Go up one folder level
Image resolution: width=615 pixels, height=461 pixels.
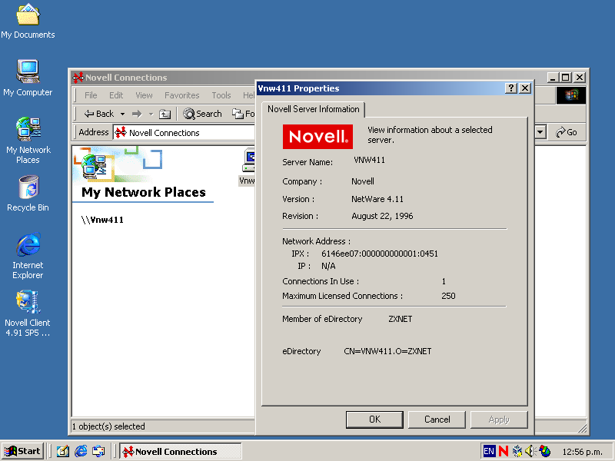coord(165,114)
